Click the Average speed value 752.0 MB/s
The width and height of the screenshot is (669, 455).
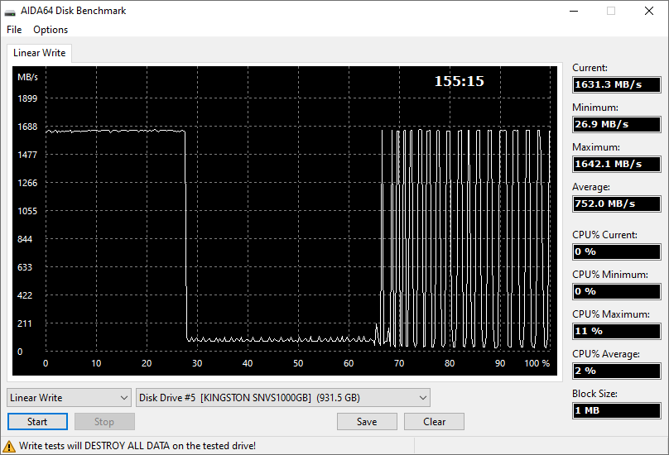click(617, 204)
